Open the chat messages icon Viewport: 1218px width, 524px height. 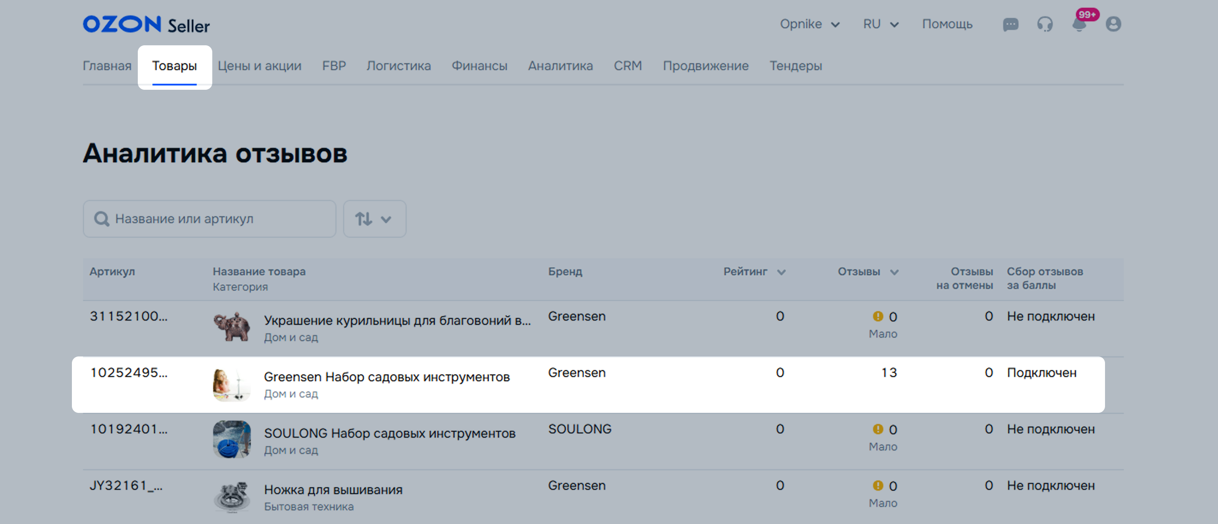pos(1010,24)
